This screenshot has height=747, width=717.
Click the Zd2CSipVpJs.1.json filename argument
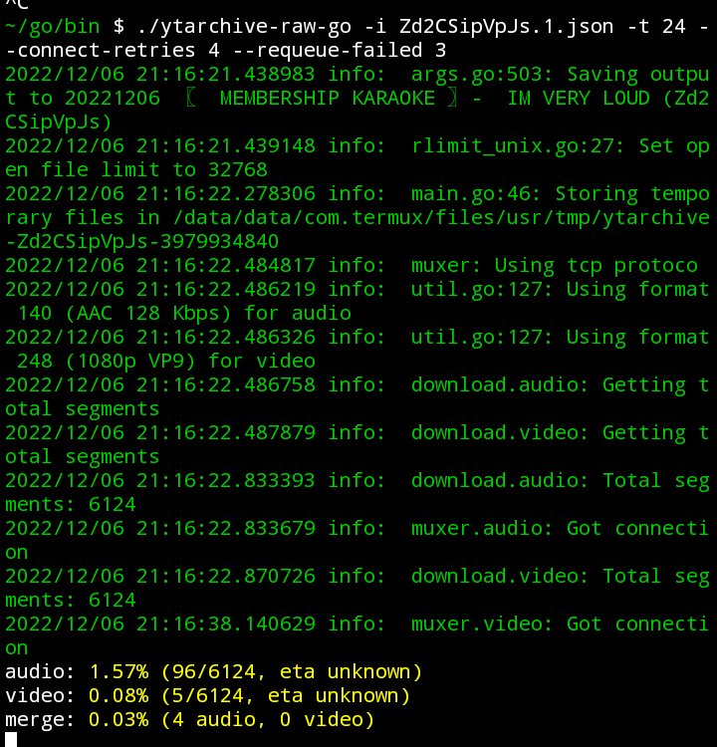point(507,27)
